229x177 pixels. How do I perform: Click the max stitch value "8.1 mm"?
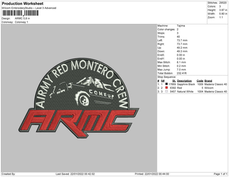pyautogui.click(x=181, y=62)
